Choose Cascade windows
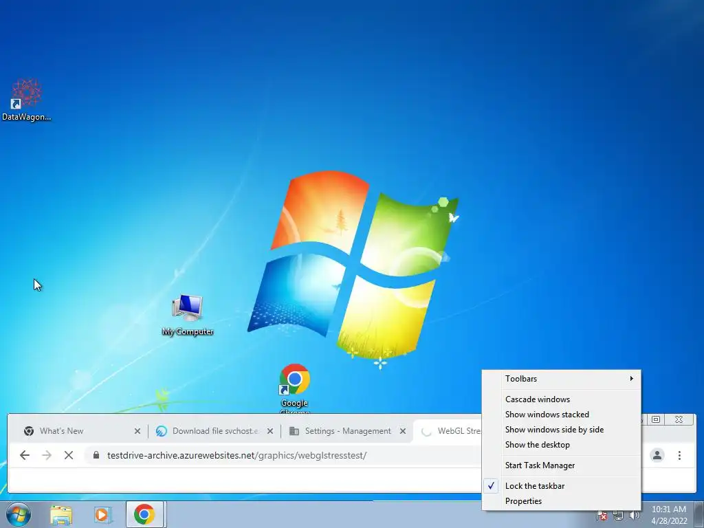Screen dimensions: 704x528 pos(561,399)
